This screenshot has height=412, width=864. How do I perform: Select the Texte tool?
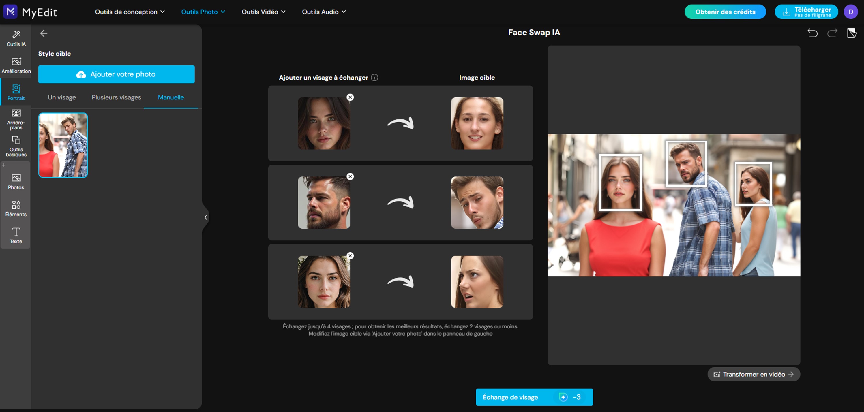click(x=16, y=235)
